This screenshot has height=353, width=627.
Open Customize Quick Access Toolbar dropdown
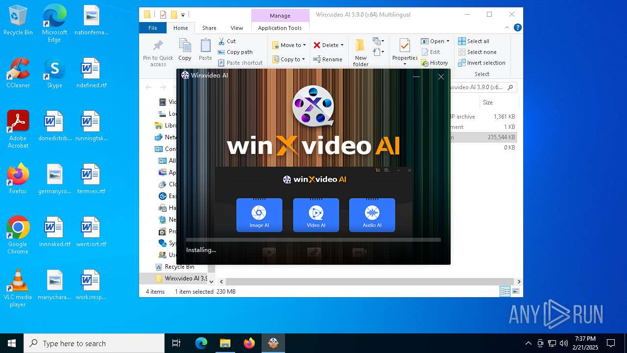click(183, 15)
